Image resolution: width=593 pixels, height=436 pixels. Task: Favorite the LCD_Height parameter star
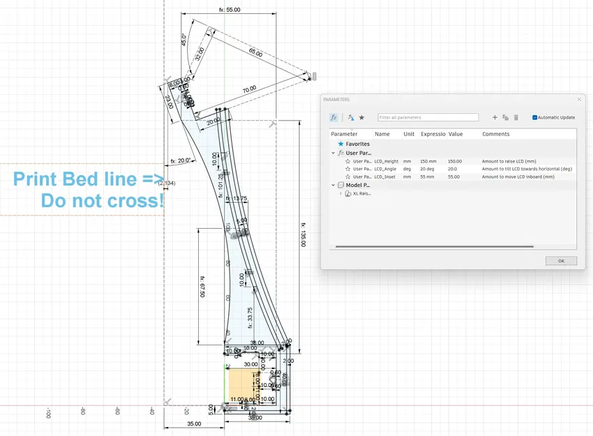348,161
